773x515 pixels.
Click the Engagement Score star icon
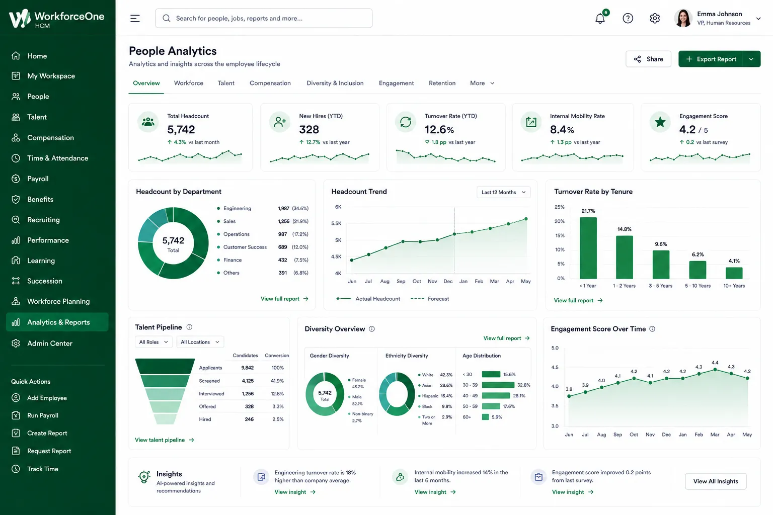tap(660, 122)
